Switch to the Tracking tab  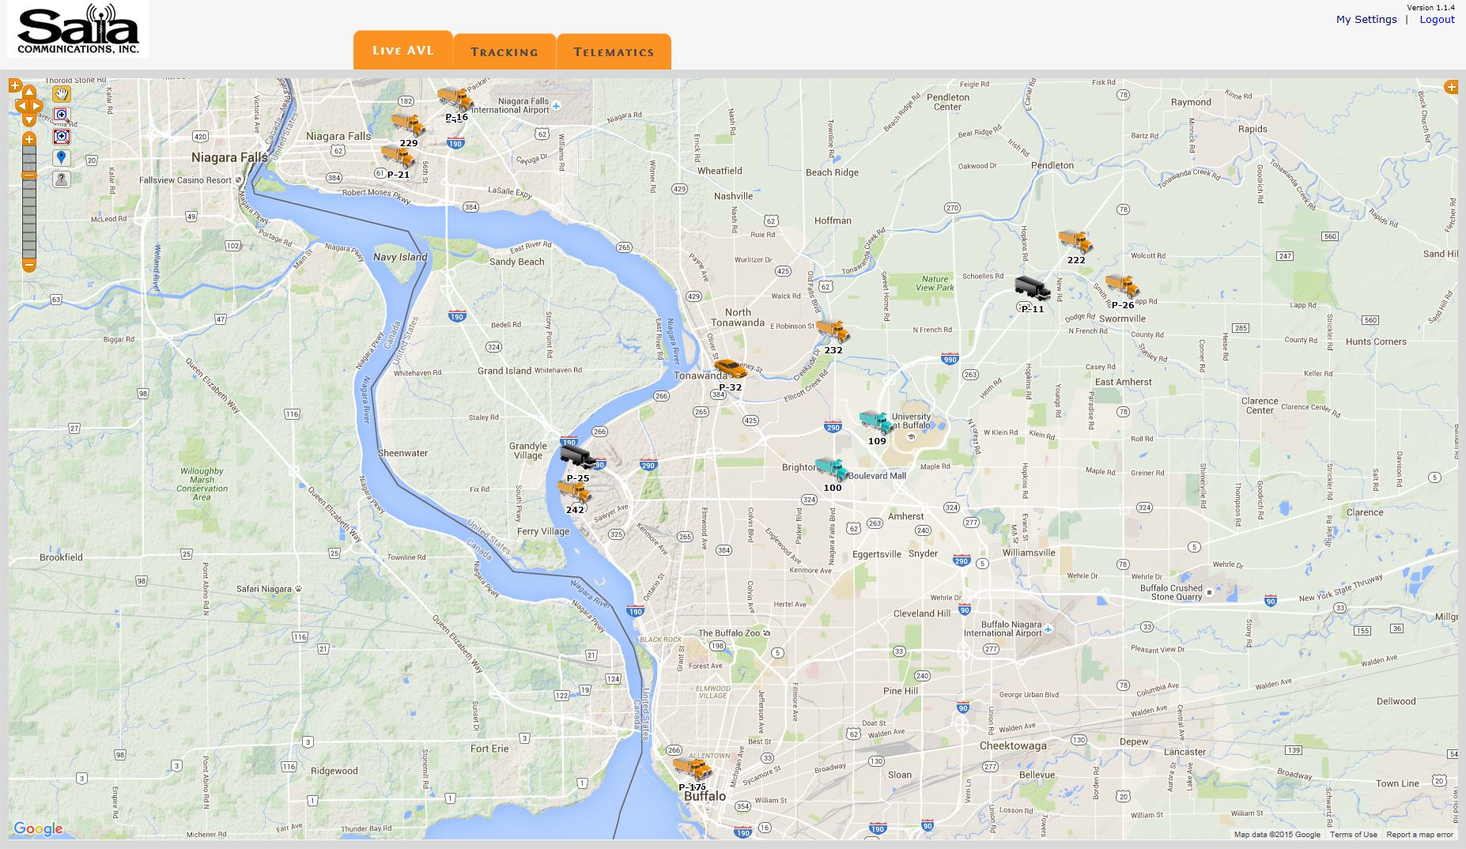504,52
